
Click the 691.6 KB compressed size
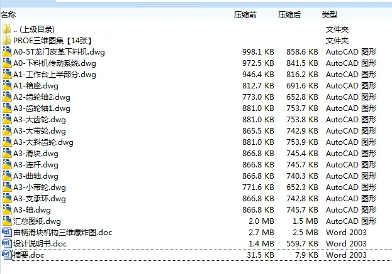[x=302, y=86]
